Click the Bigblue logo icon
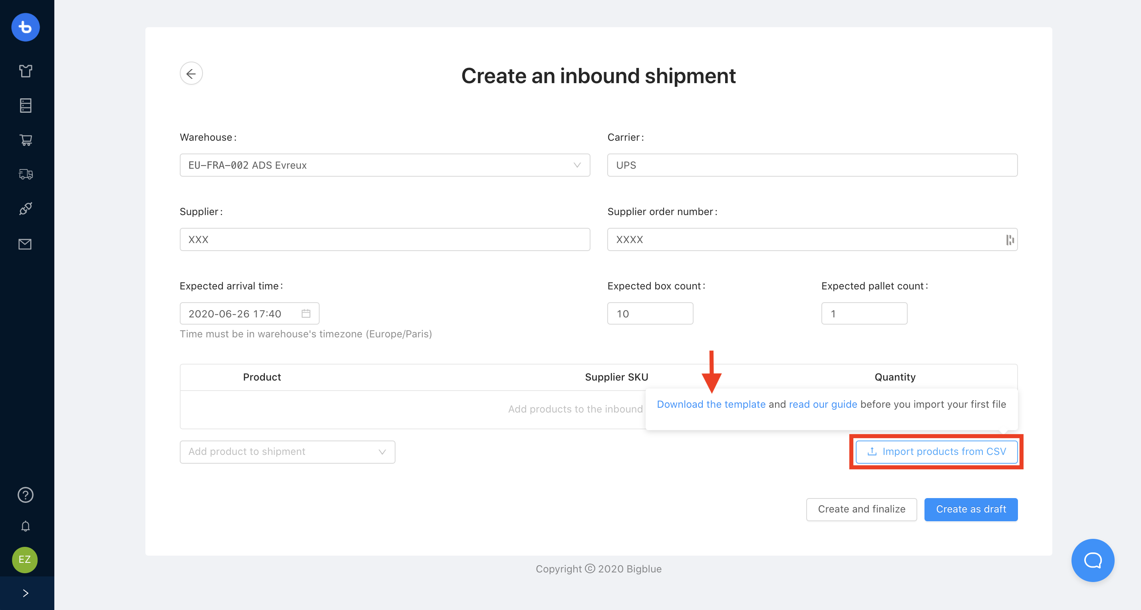 (x=25, y=28)
